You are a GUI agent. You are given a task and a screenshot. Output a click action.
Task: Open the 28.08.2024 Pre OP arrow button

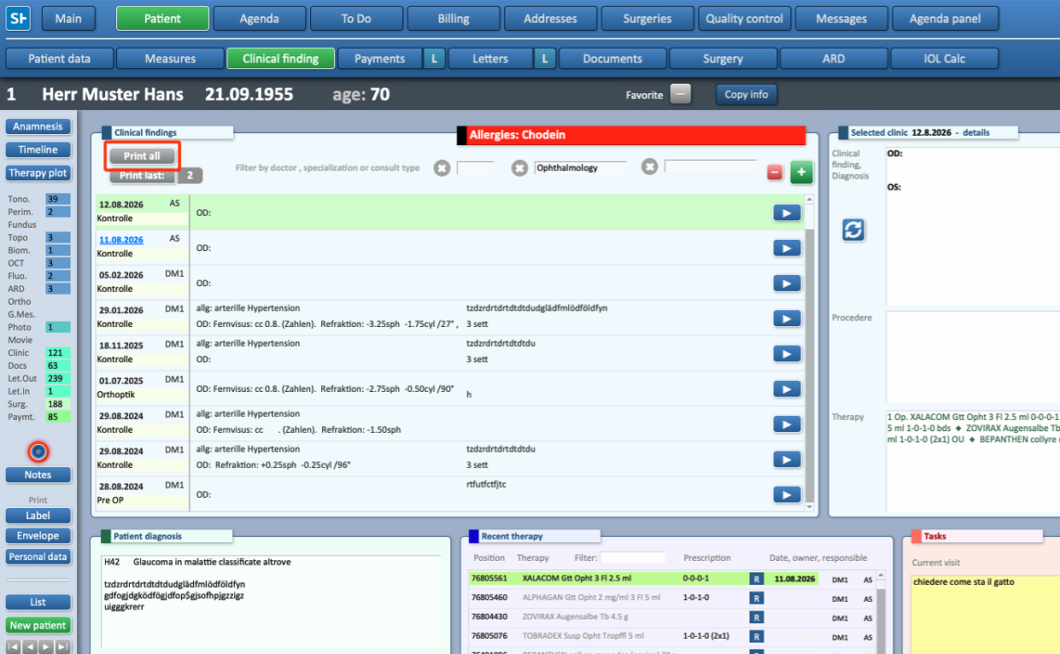(x=787, y=493)
